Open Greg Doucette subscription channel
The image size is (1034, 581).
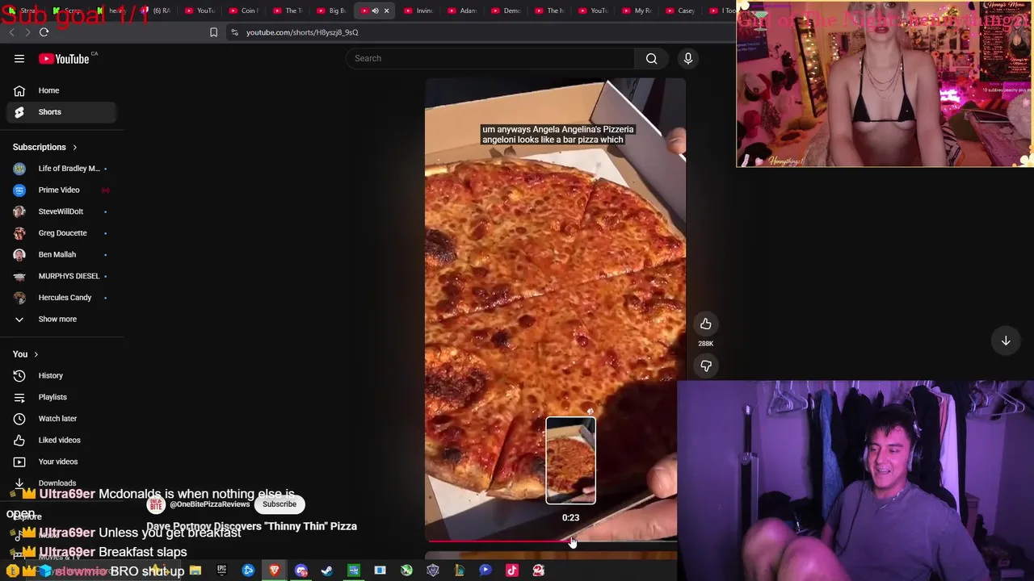[63, 232]
